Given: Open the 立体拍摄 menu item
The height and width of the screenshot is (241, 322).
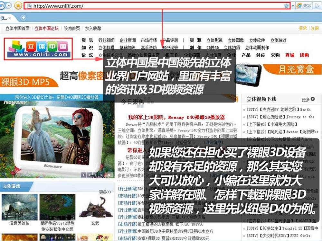Looking at the screenshot, I should click(232, 48).
